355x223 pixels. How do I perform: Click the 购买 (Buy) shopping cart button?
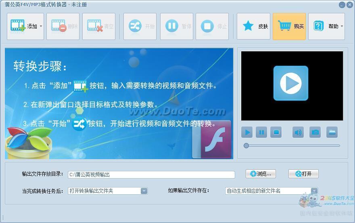289,26
